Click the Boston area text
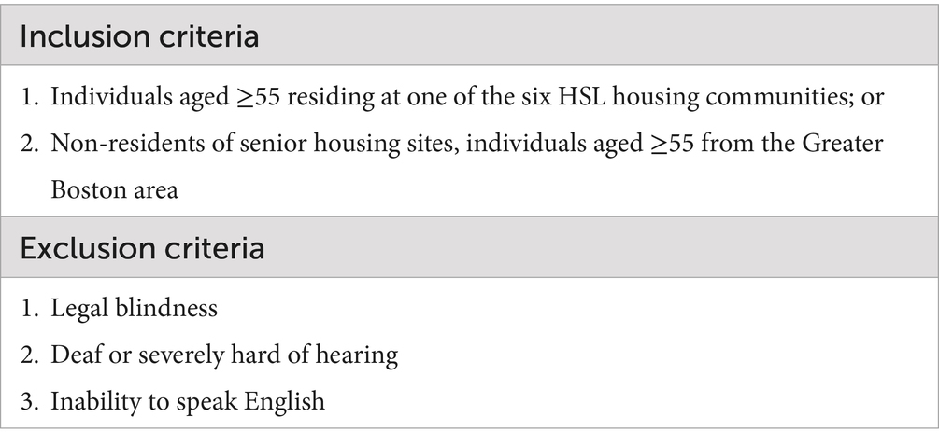This screenshot has height=445, width=939. pyautogui.click(x=114, y=190)
